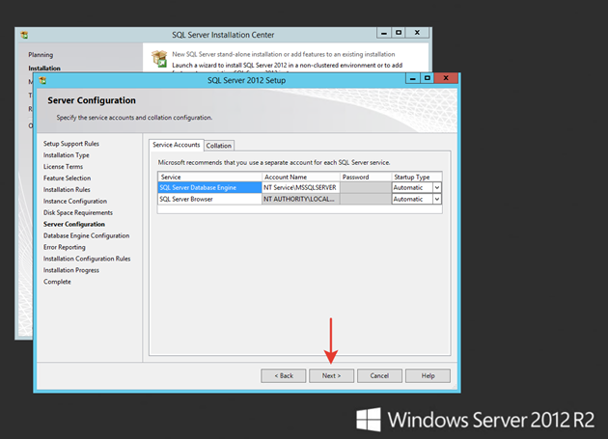Open Startup Type dropdown for SQL Server Browser

[437, 199]
